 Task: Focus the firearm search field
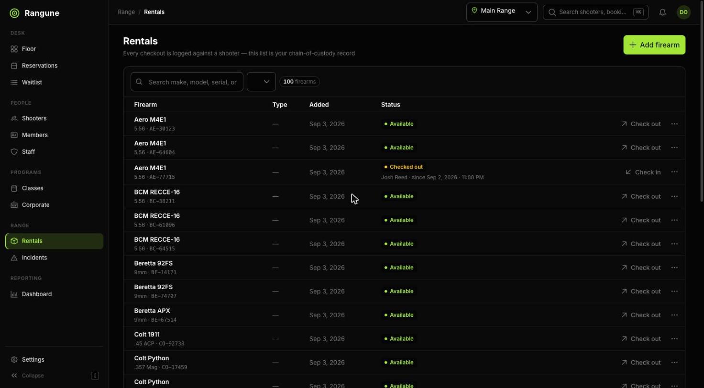point(187,82)
